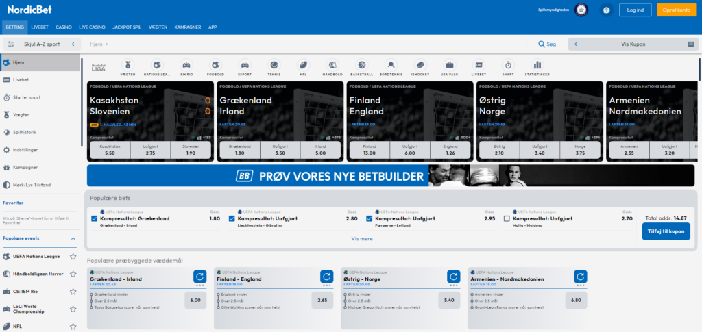702x332 pixels.
Task: Select Uafgjort 3.40 for Østrig - Norge
Action: point(540,150)
